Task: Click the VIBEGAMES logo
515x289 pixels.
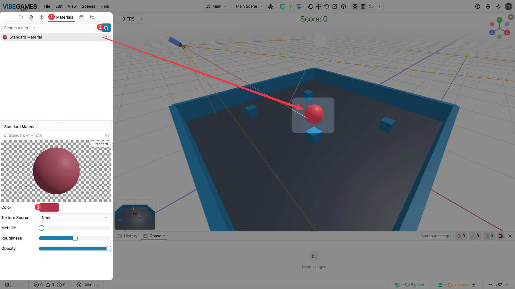Action: click(x=20, y=7)
